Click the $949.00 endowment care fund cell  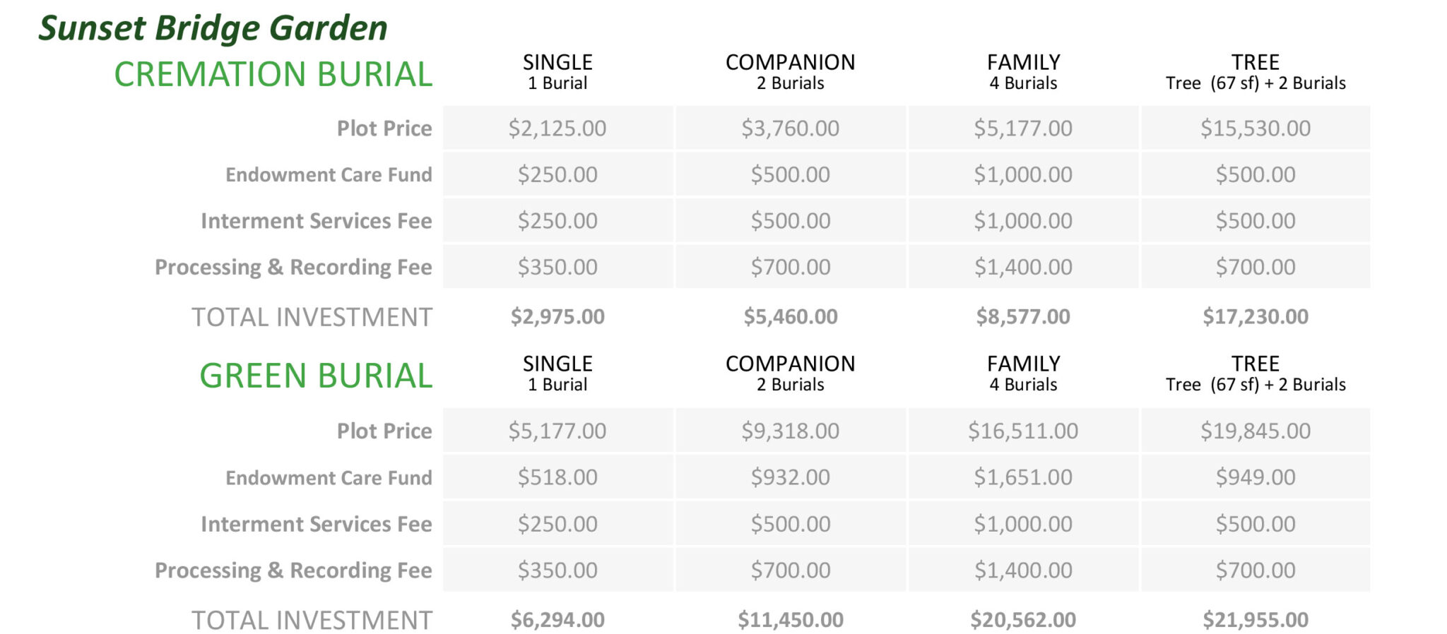pos(1255,477)
